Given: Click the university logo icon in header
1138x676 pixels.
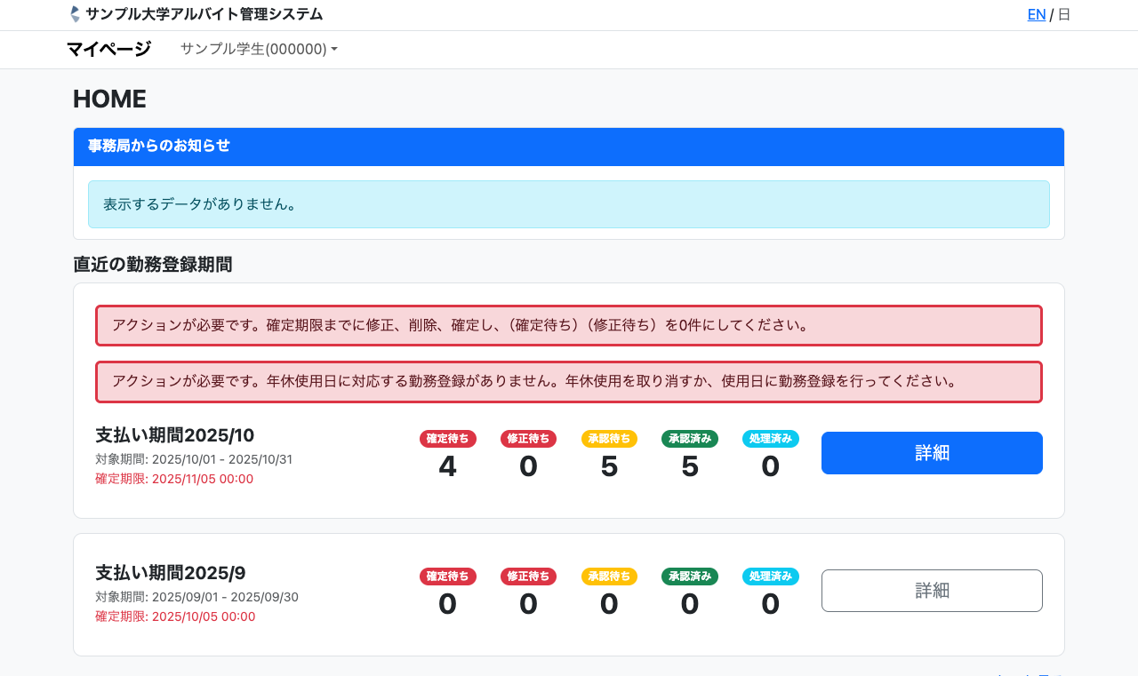Looking at the screenshot, I should click(x=75, y=14).
